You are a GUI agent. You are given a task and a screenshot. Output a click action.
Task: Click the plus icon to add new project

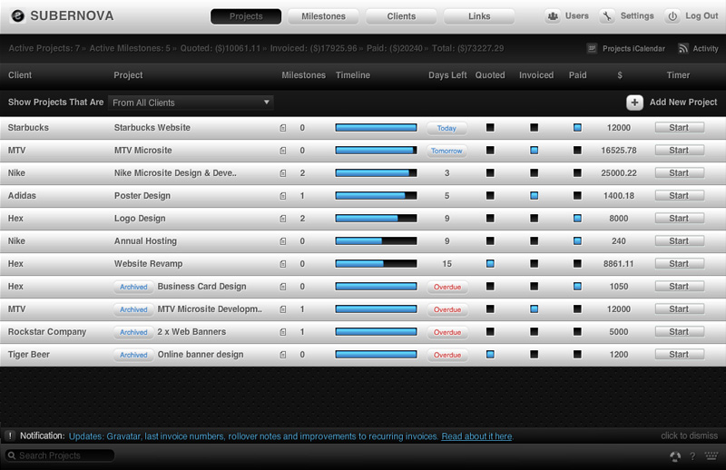pyautogui.click(x=635, y=103)
